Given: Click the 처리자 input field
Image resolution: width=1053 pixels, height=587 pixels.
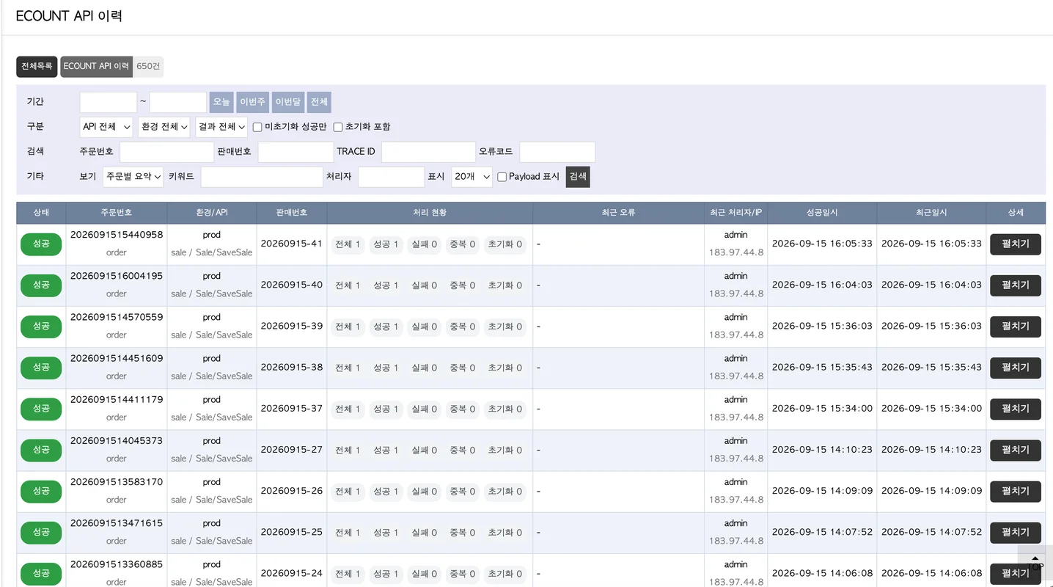Looking at the screenshot, I should pyautogui.click(x=392, y=177).
